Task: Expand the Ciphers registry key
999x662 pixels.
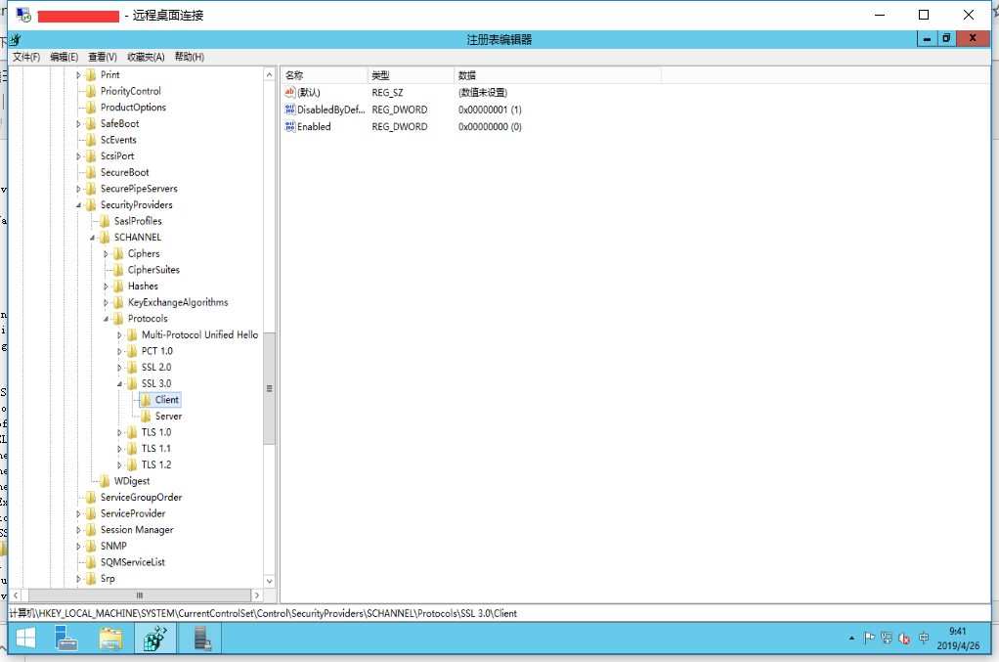Action: tap(108, 253)
